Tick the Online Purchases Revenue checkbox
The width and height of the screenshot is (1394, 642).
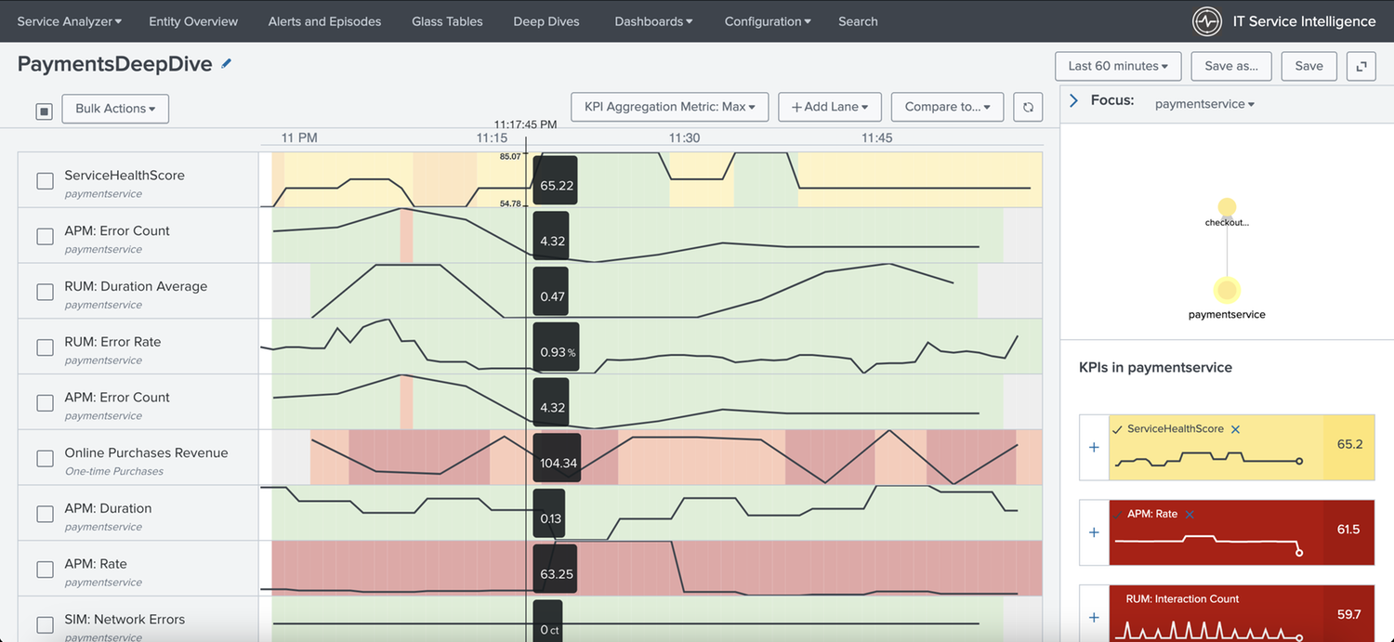pyautogui.click(x=45, y=458)
